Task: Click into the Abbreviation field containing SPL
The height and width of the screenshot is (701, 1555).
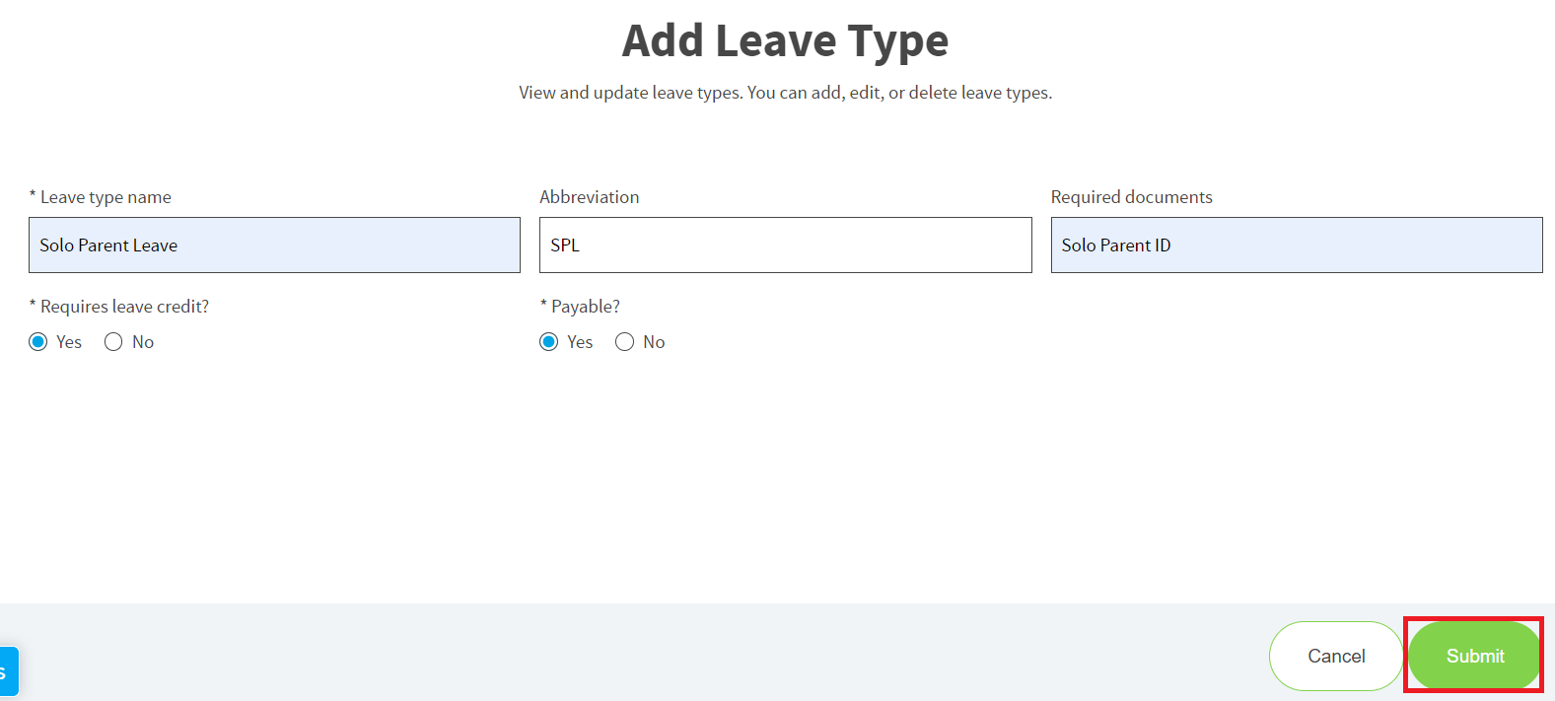Action: pyautogui.click(x=785, y=245)
